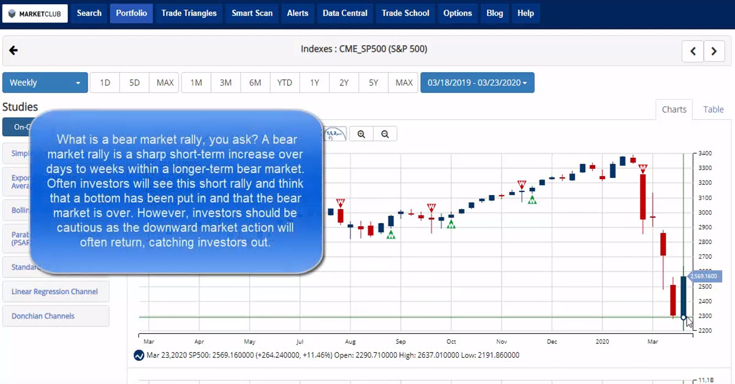Open Trade Triangles page
735x384 pixels.
[x=189, y=13]
